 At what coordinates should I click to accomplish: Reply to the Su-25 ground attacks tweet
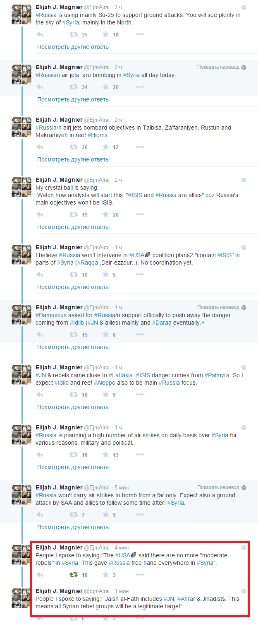coord(40,34)
